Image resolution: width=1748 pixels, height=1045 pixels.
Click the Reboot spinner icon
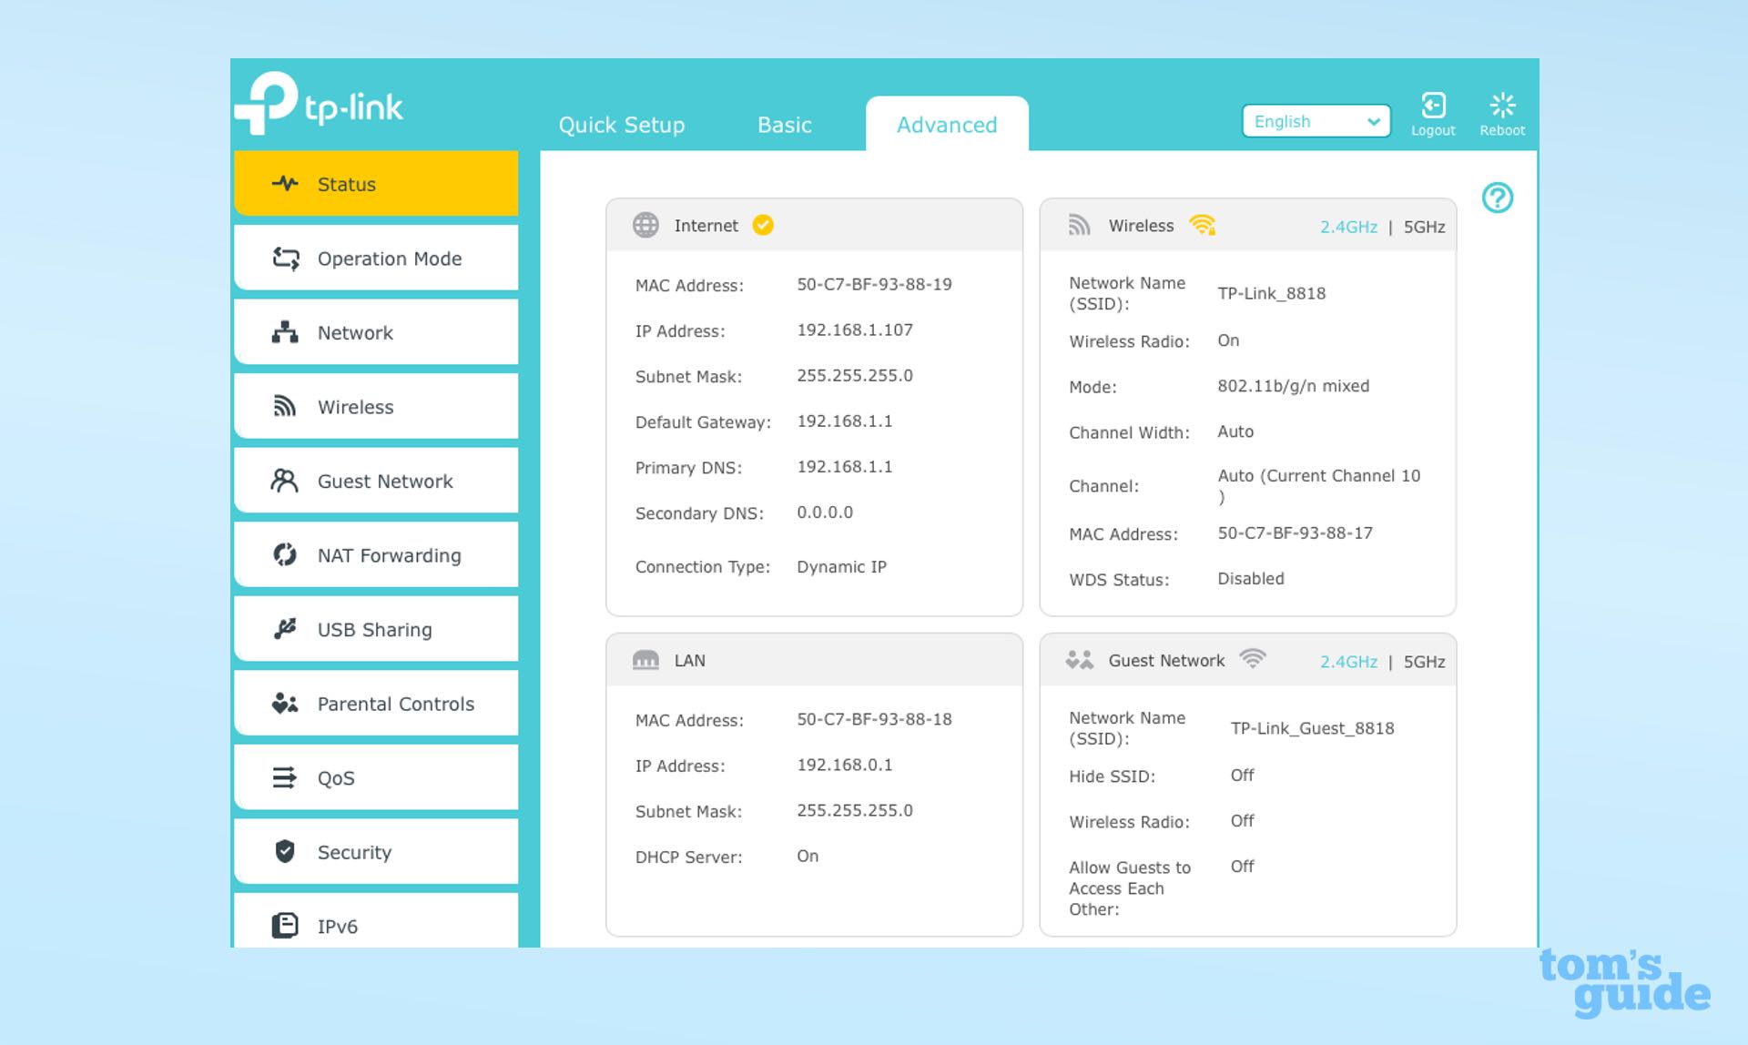1502,106
